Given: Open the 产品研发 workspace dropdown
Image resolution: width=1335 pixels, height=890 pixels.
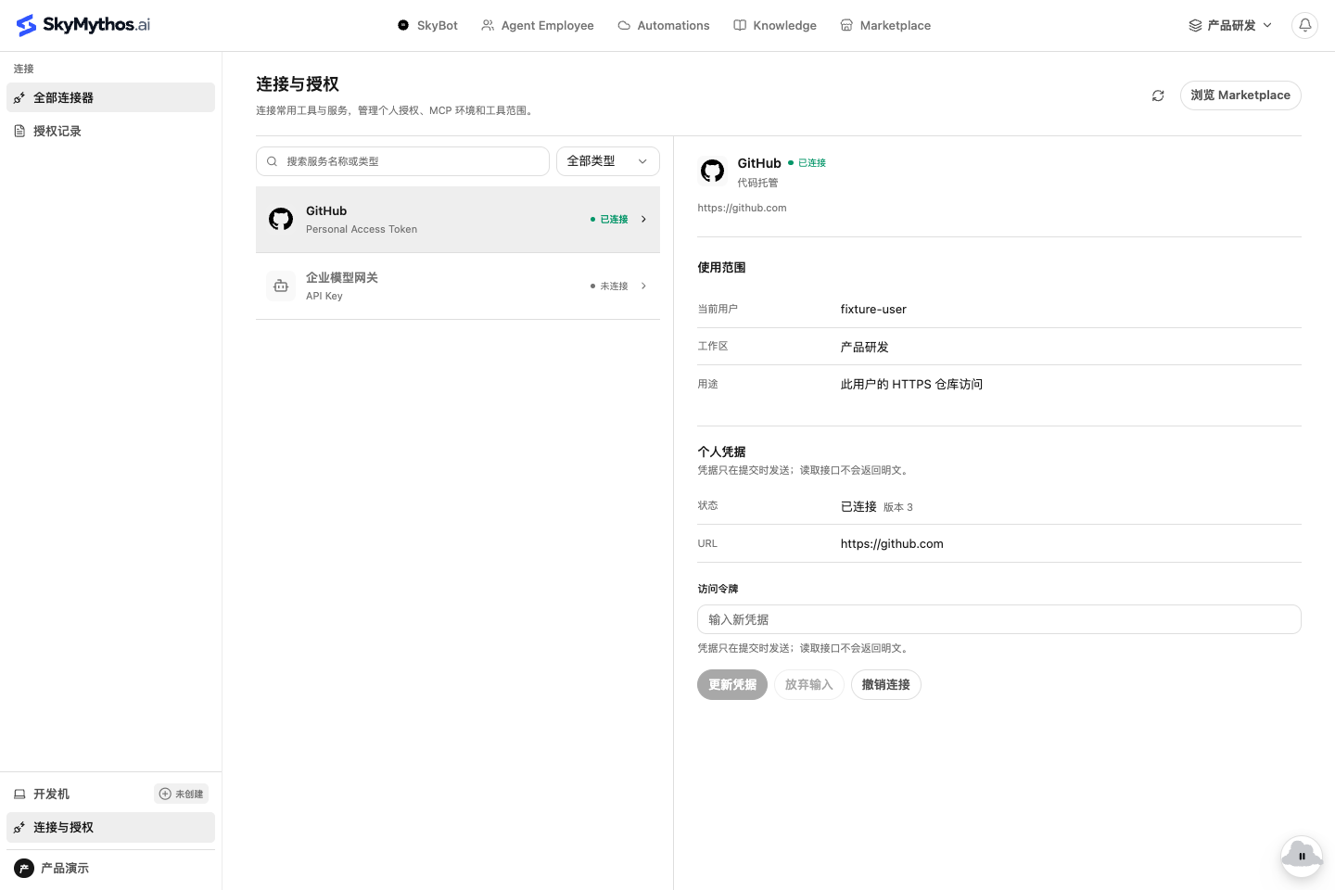Looking at the screenshot, I should [1230, 25].
